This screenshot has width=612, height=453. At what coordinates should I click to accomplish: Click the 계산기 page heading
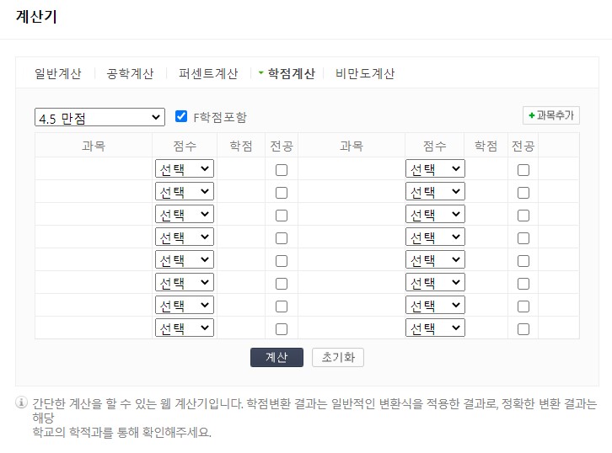pos(36,17)
